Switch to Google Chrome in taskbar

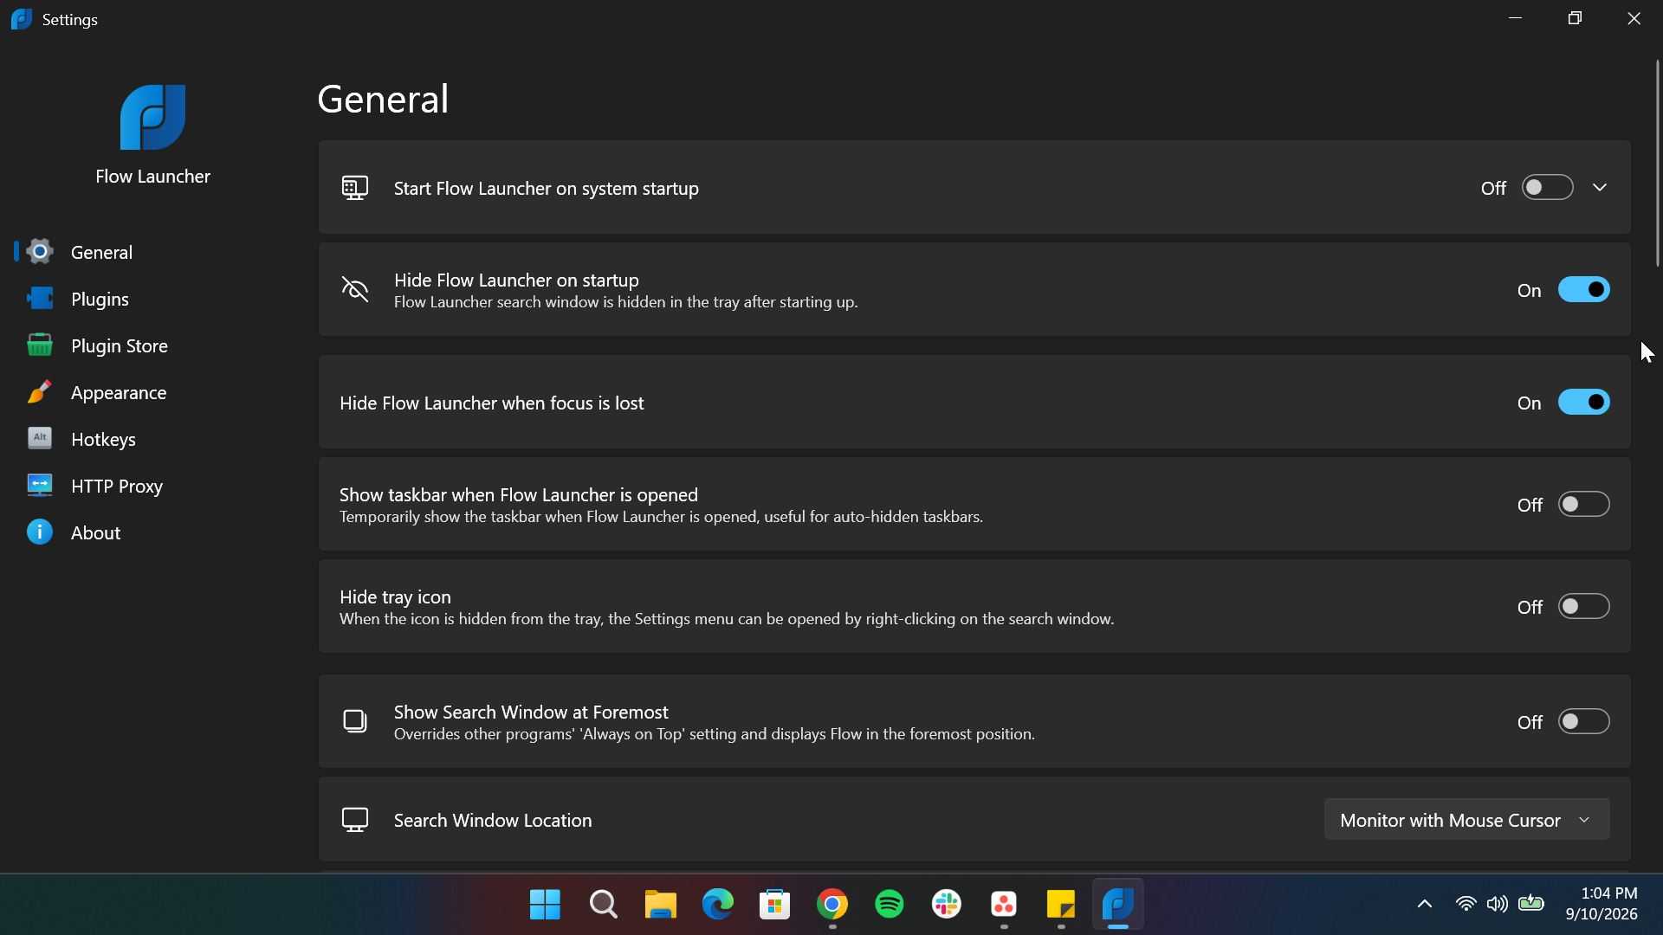[831, 905]
